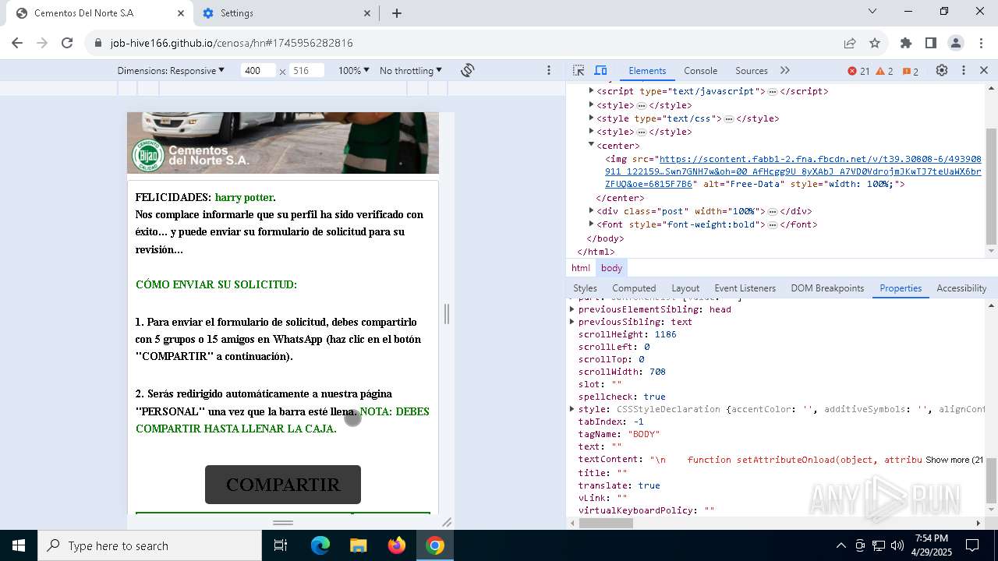Open the DOM Breakpoints tab
Image resolution: width=998 pixels, height=561 pixels.
point(827,288)
